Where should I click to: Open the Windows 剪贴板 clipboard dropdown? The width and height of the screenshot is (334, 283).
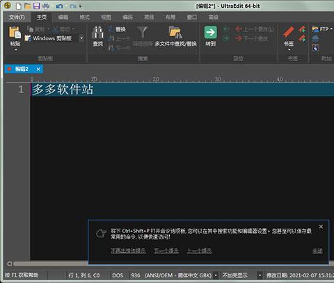coord(81,38)
